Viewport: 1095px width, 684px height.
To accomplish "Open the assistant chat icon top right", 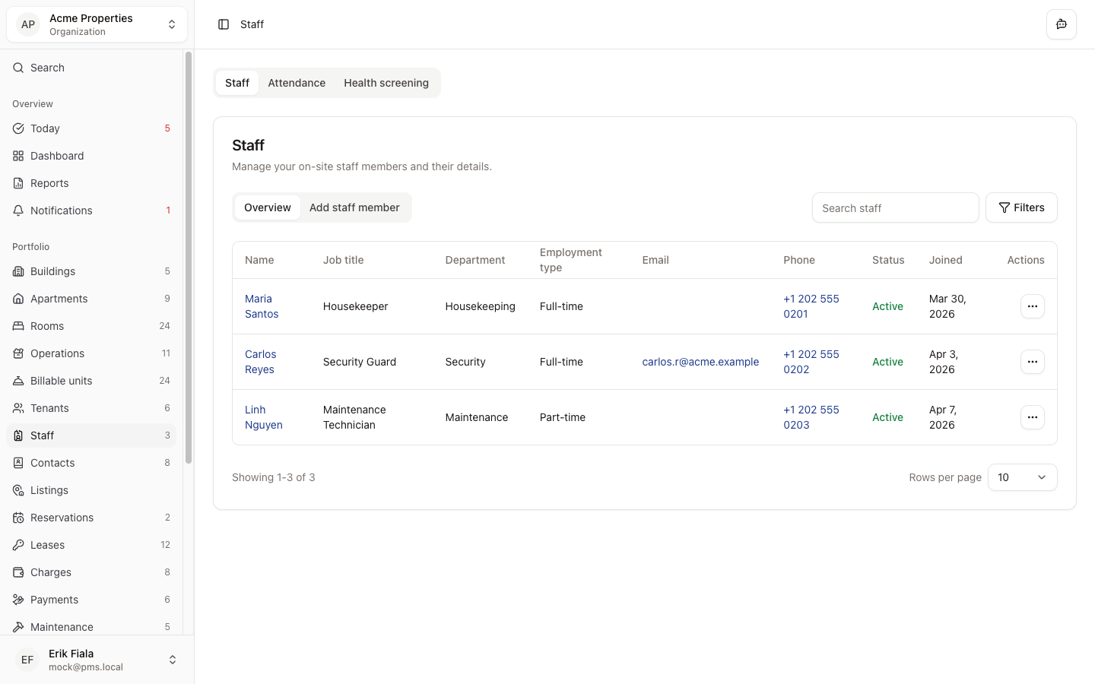I will [x=1061, y=24].
